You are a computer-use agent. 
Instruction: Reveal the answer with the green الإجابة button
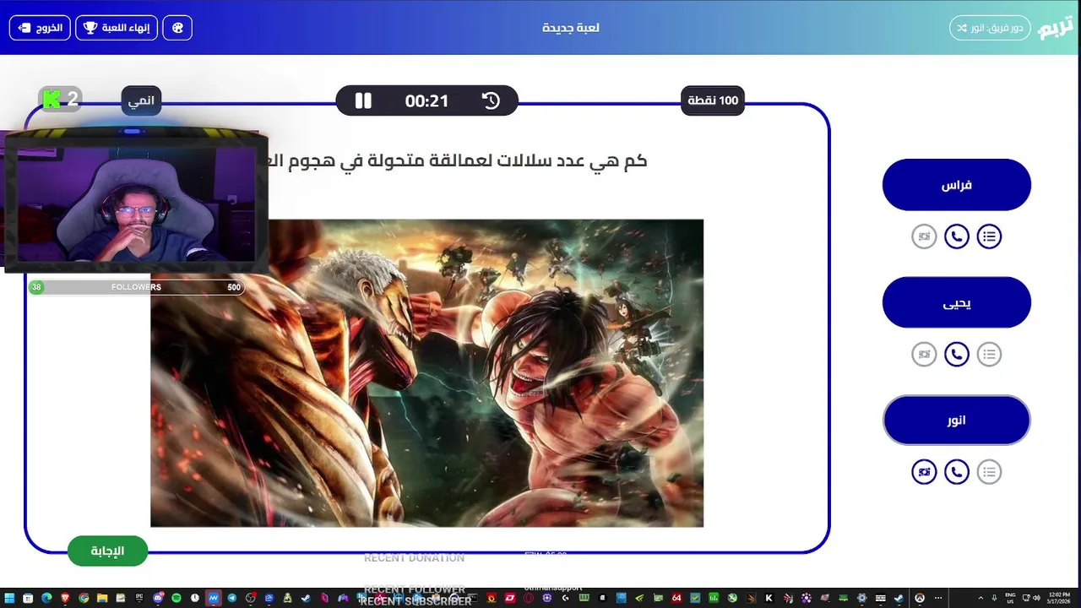click(107, 551)
